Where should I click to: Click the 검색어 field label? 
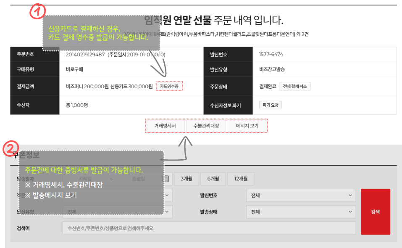(x=23, y=228)
